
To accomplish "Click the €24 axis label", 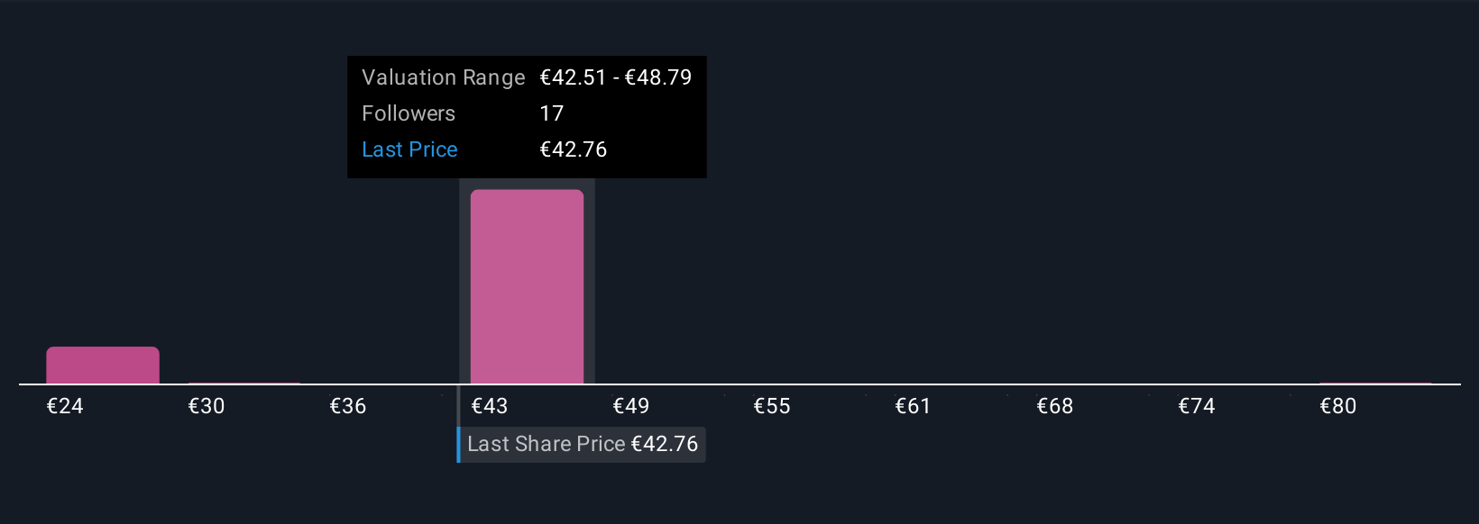I will (65, 406).
